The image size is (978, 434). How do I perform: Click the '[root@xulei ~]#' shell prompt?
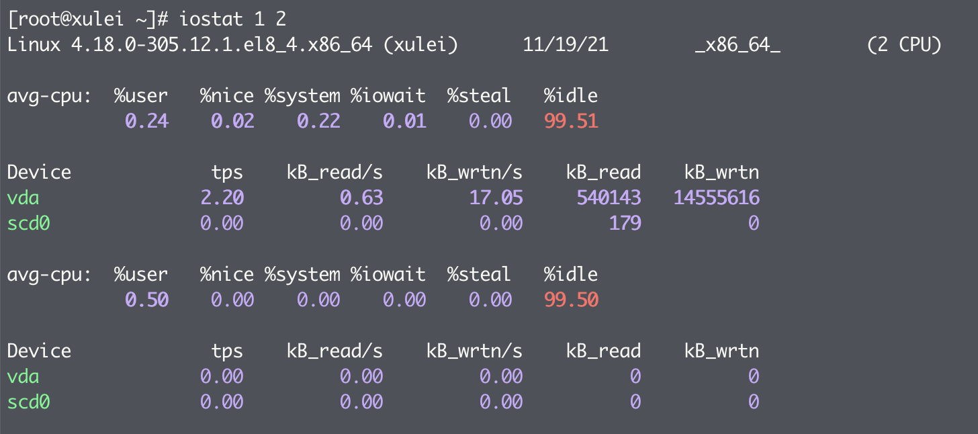[x=87, y=19]
